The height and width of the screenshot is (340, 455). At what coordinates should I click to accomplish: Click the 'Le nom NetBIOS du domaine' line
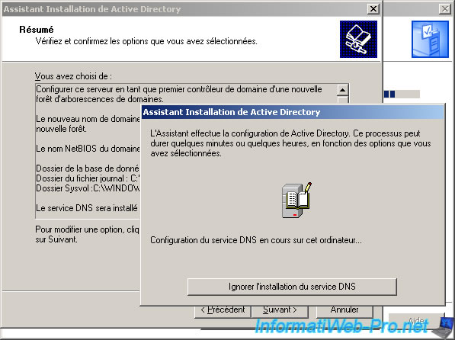[88, 149]
